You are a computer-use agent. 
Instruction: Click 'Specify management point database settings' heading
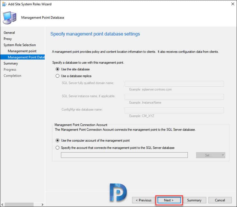coord(95,34)
